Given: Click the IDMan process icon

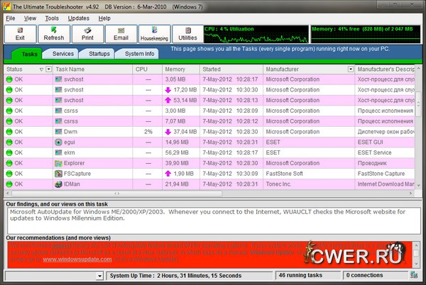Looking at the screenshot, I should tap(58, 184).
